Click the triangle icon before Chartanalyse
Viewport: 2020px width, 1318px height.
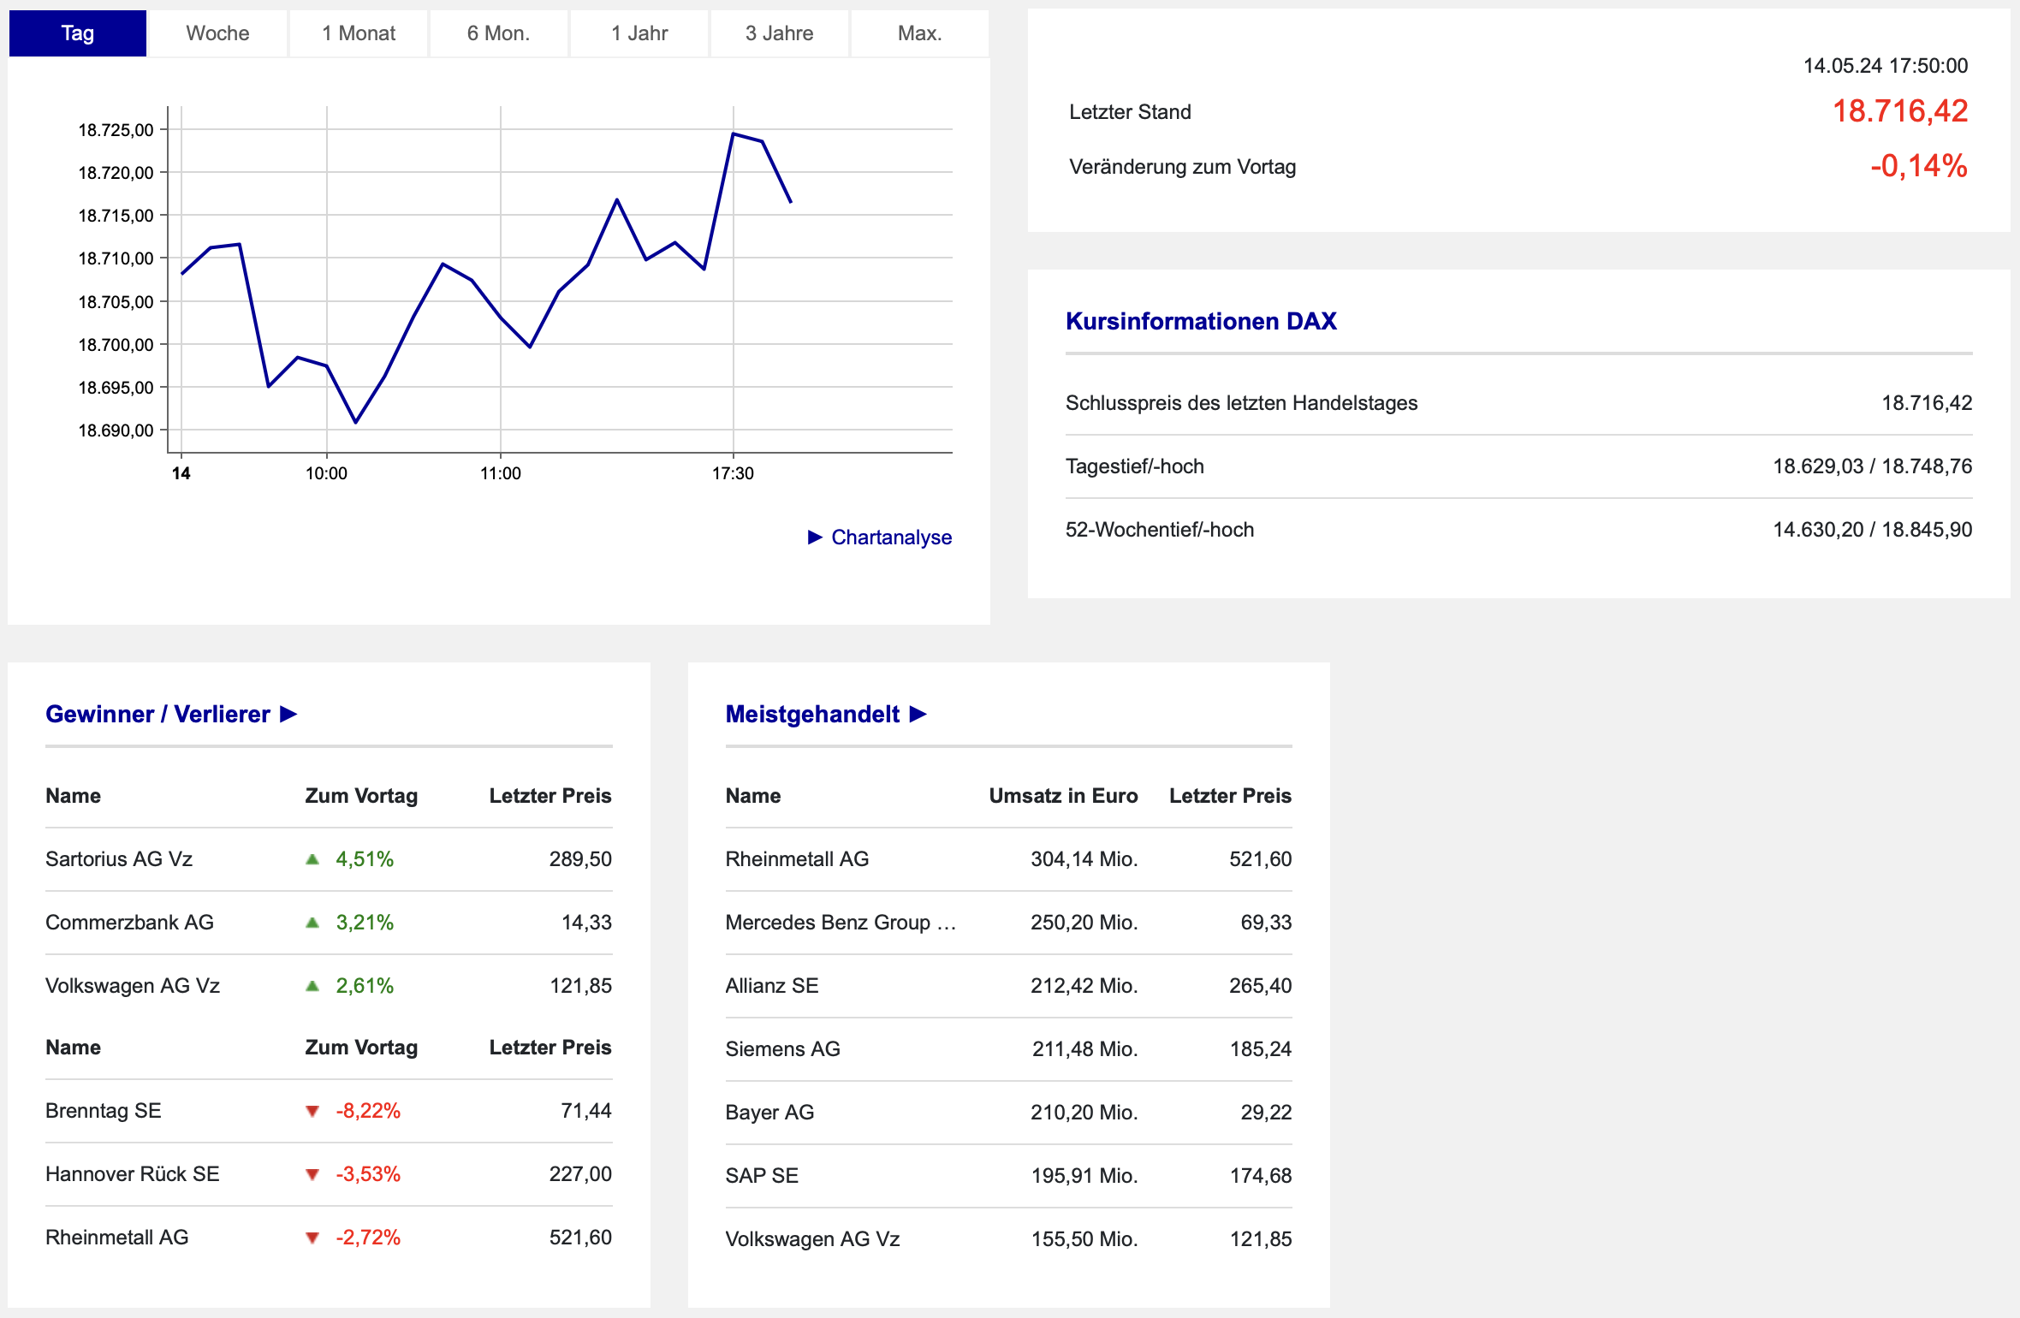click(x=815, y=537)
